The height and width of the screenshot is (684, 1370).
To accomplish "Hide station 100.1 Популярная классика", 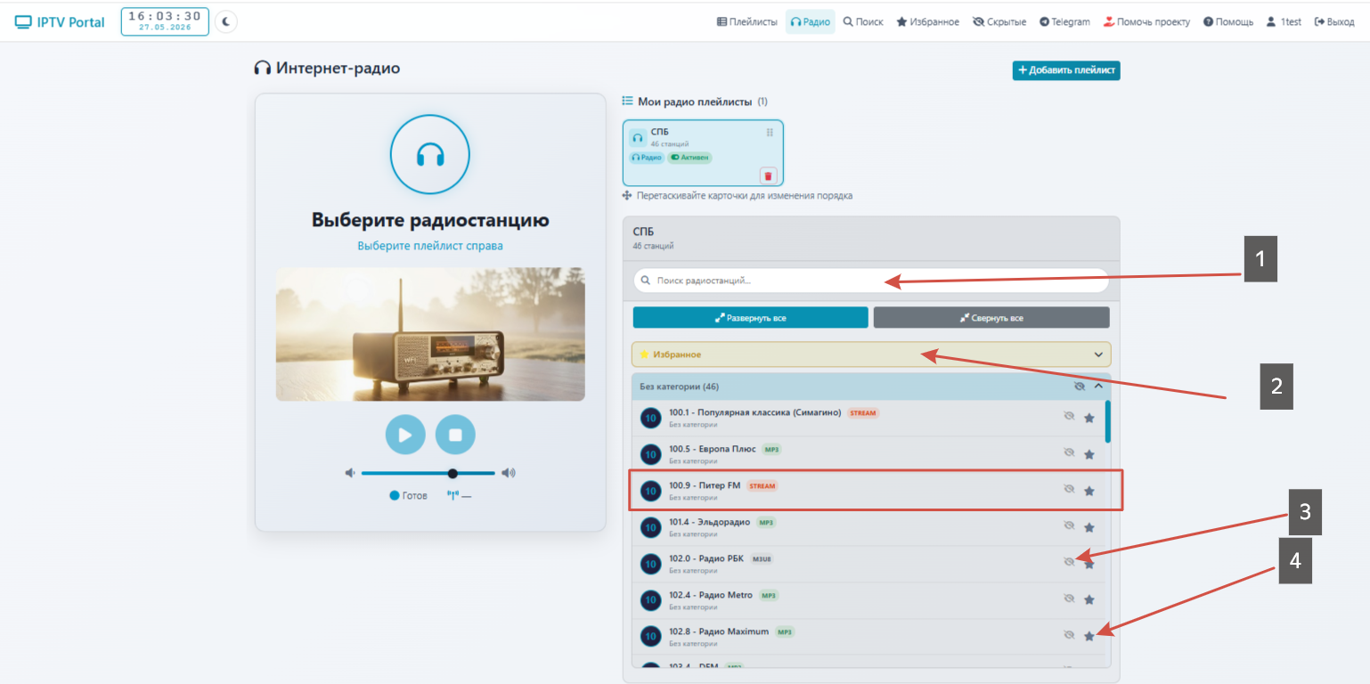I will 1069,417.
